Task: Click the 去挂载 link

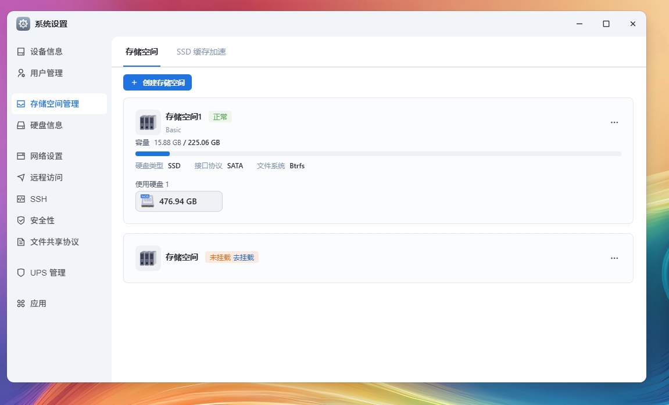Action: (x=244, y=258)
